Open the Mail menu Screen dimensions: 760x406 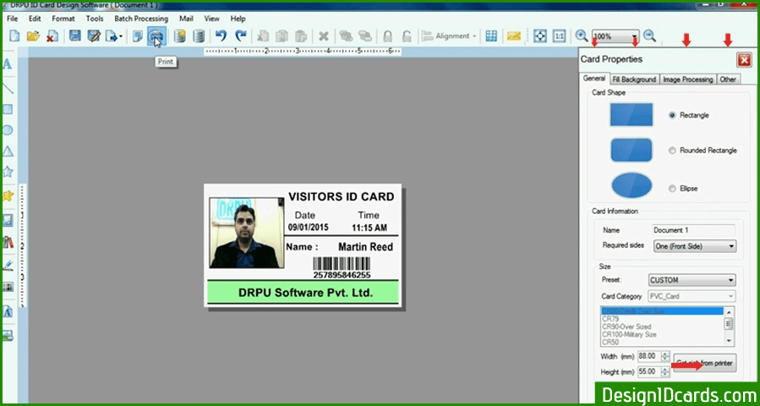tap(187, 19)
